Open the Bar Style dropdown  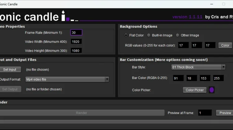(x=199, y=67)
